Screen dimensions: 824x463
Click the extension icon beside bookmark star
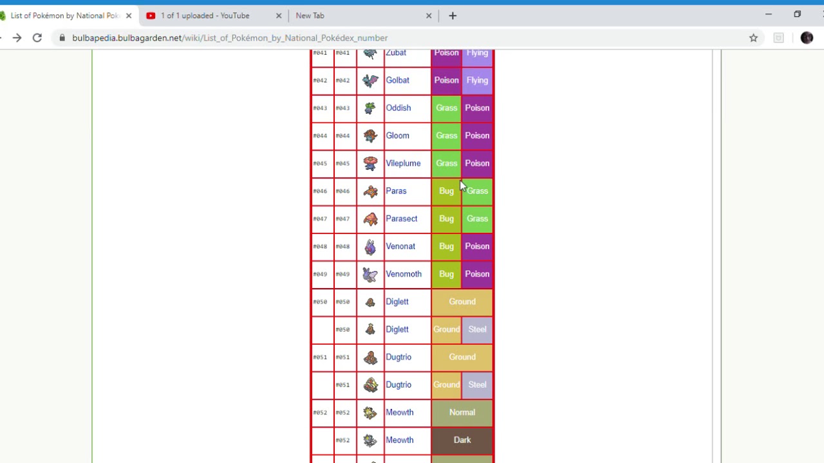click(x=778, y=38)
